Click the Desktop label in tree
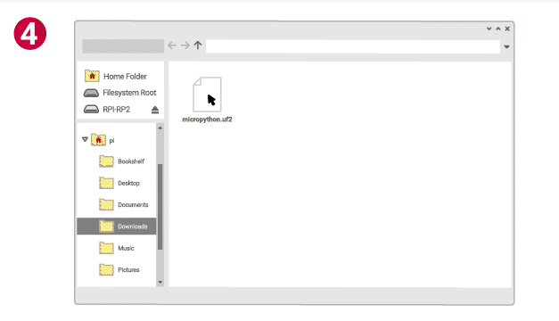Screen dimensions: 559x321 point(128,183)
